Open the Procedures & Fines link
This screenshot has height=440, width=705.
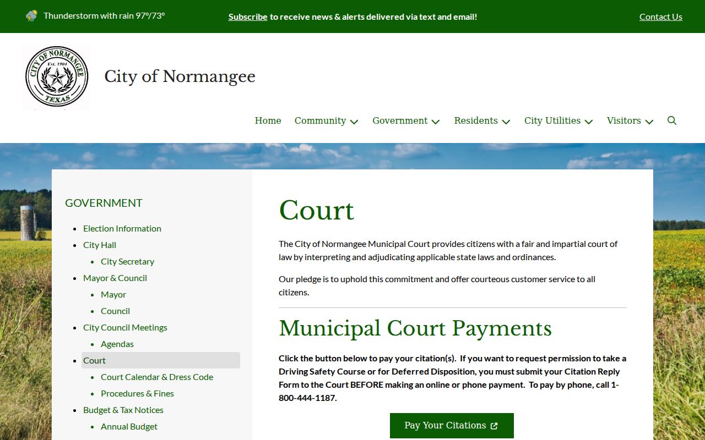137,393
